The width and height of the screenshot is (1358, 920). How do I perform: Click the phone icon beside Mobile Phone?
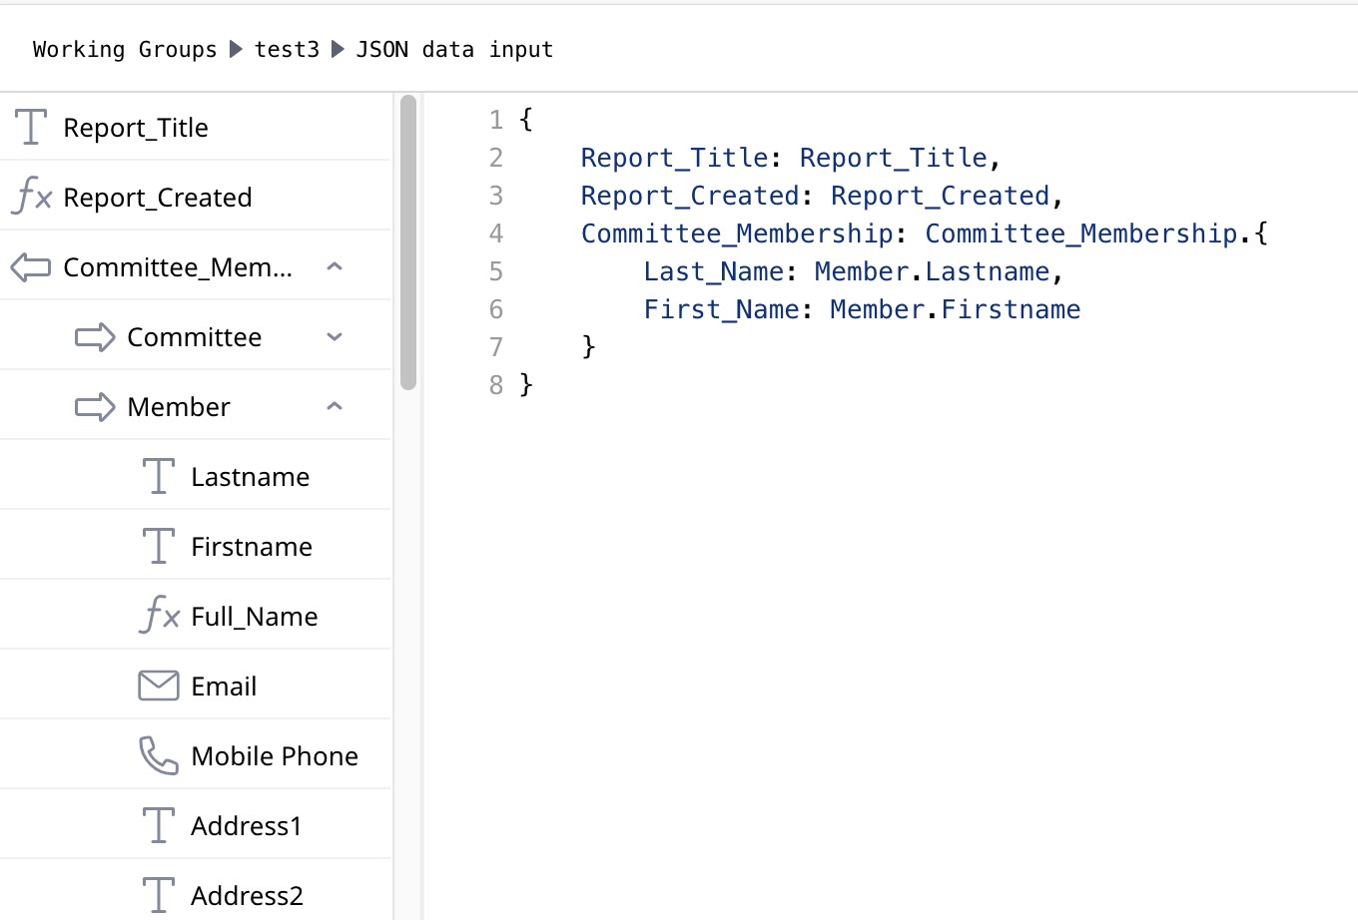(x=159, y=756)
